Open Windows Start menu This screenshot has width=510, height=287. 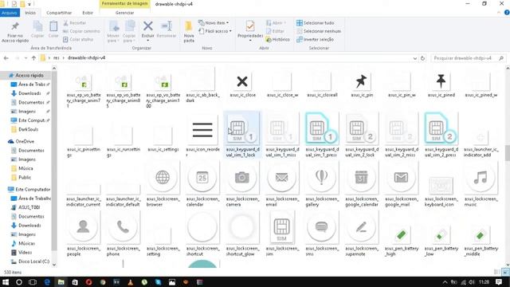point(6,281)
